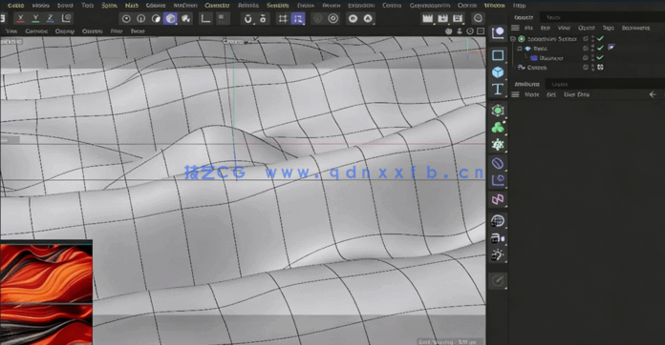Open the Simulate menu

278,6
